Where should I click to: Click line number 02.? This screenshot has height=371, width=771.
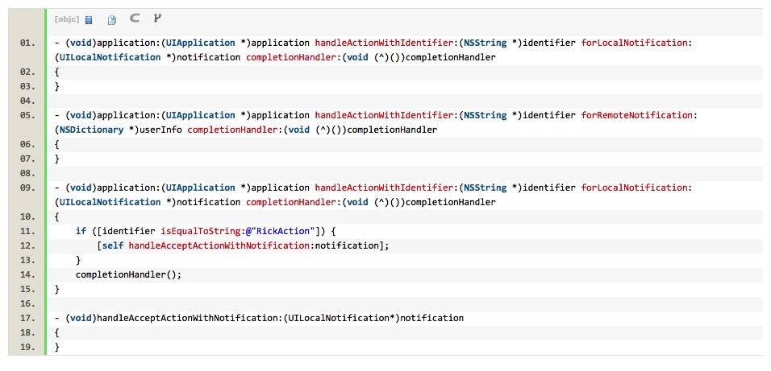[x=28, y=72]
